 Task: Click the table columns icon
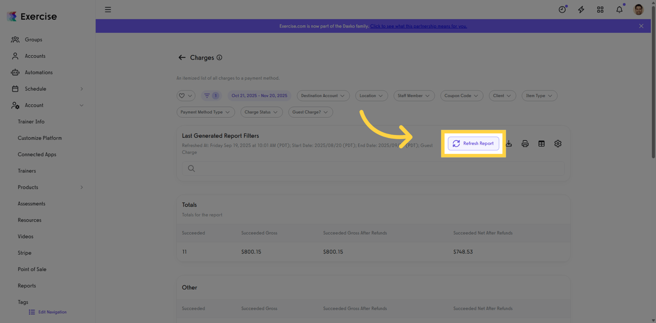point(541,144)
